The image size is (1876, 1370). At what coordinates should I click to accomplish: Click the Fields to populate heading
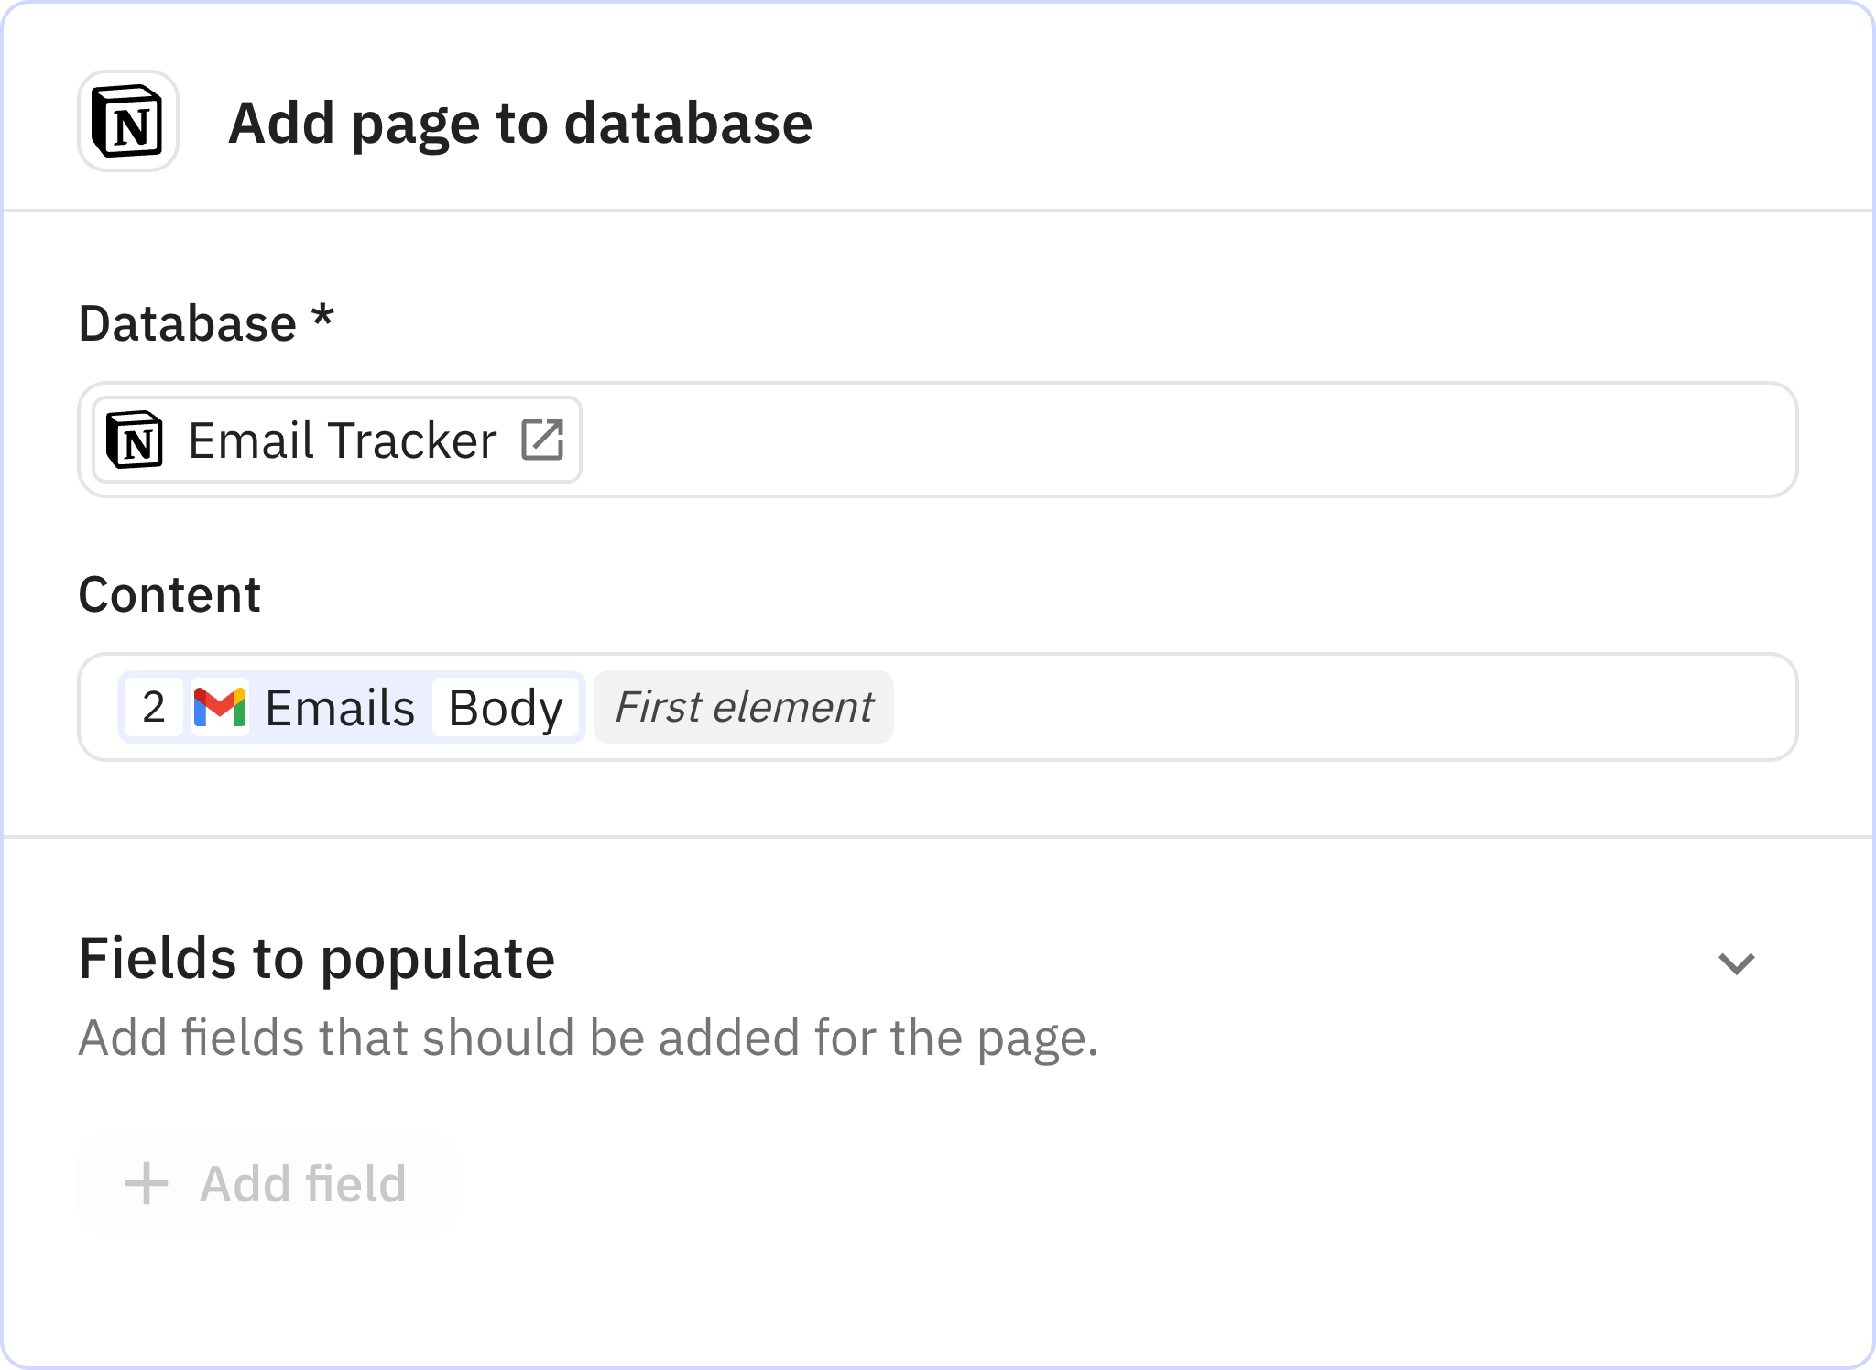(x=317, y=958)
